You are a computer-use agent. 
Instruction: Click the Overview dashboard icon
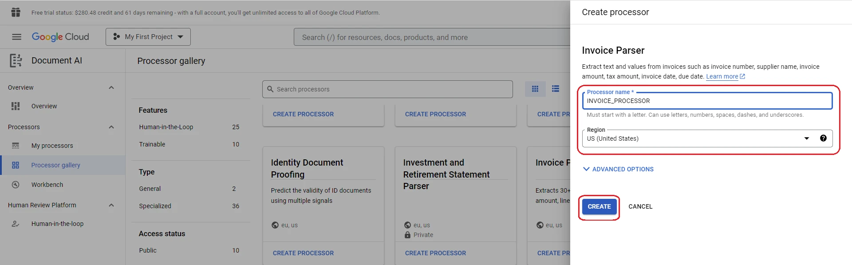point(16,106)
